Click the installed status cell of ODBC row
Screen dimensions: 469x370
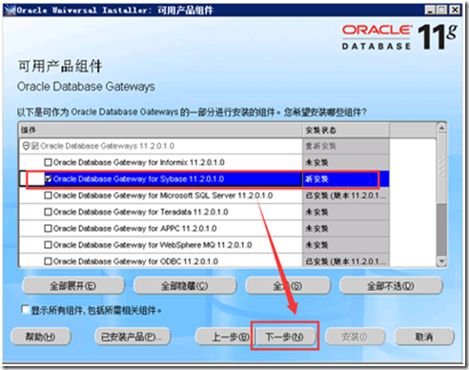pos(346,261)
